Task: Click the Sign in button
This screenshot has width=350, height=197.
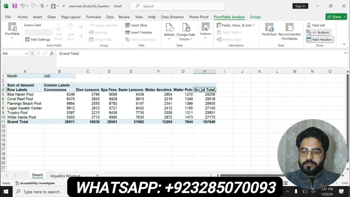Action: 300,6
